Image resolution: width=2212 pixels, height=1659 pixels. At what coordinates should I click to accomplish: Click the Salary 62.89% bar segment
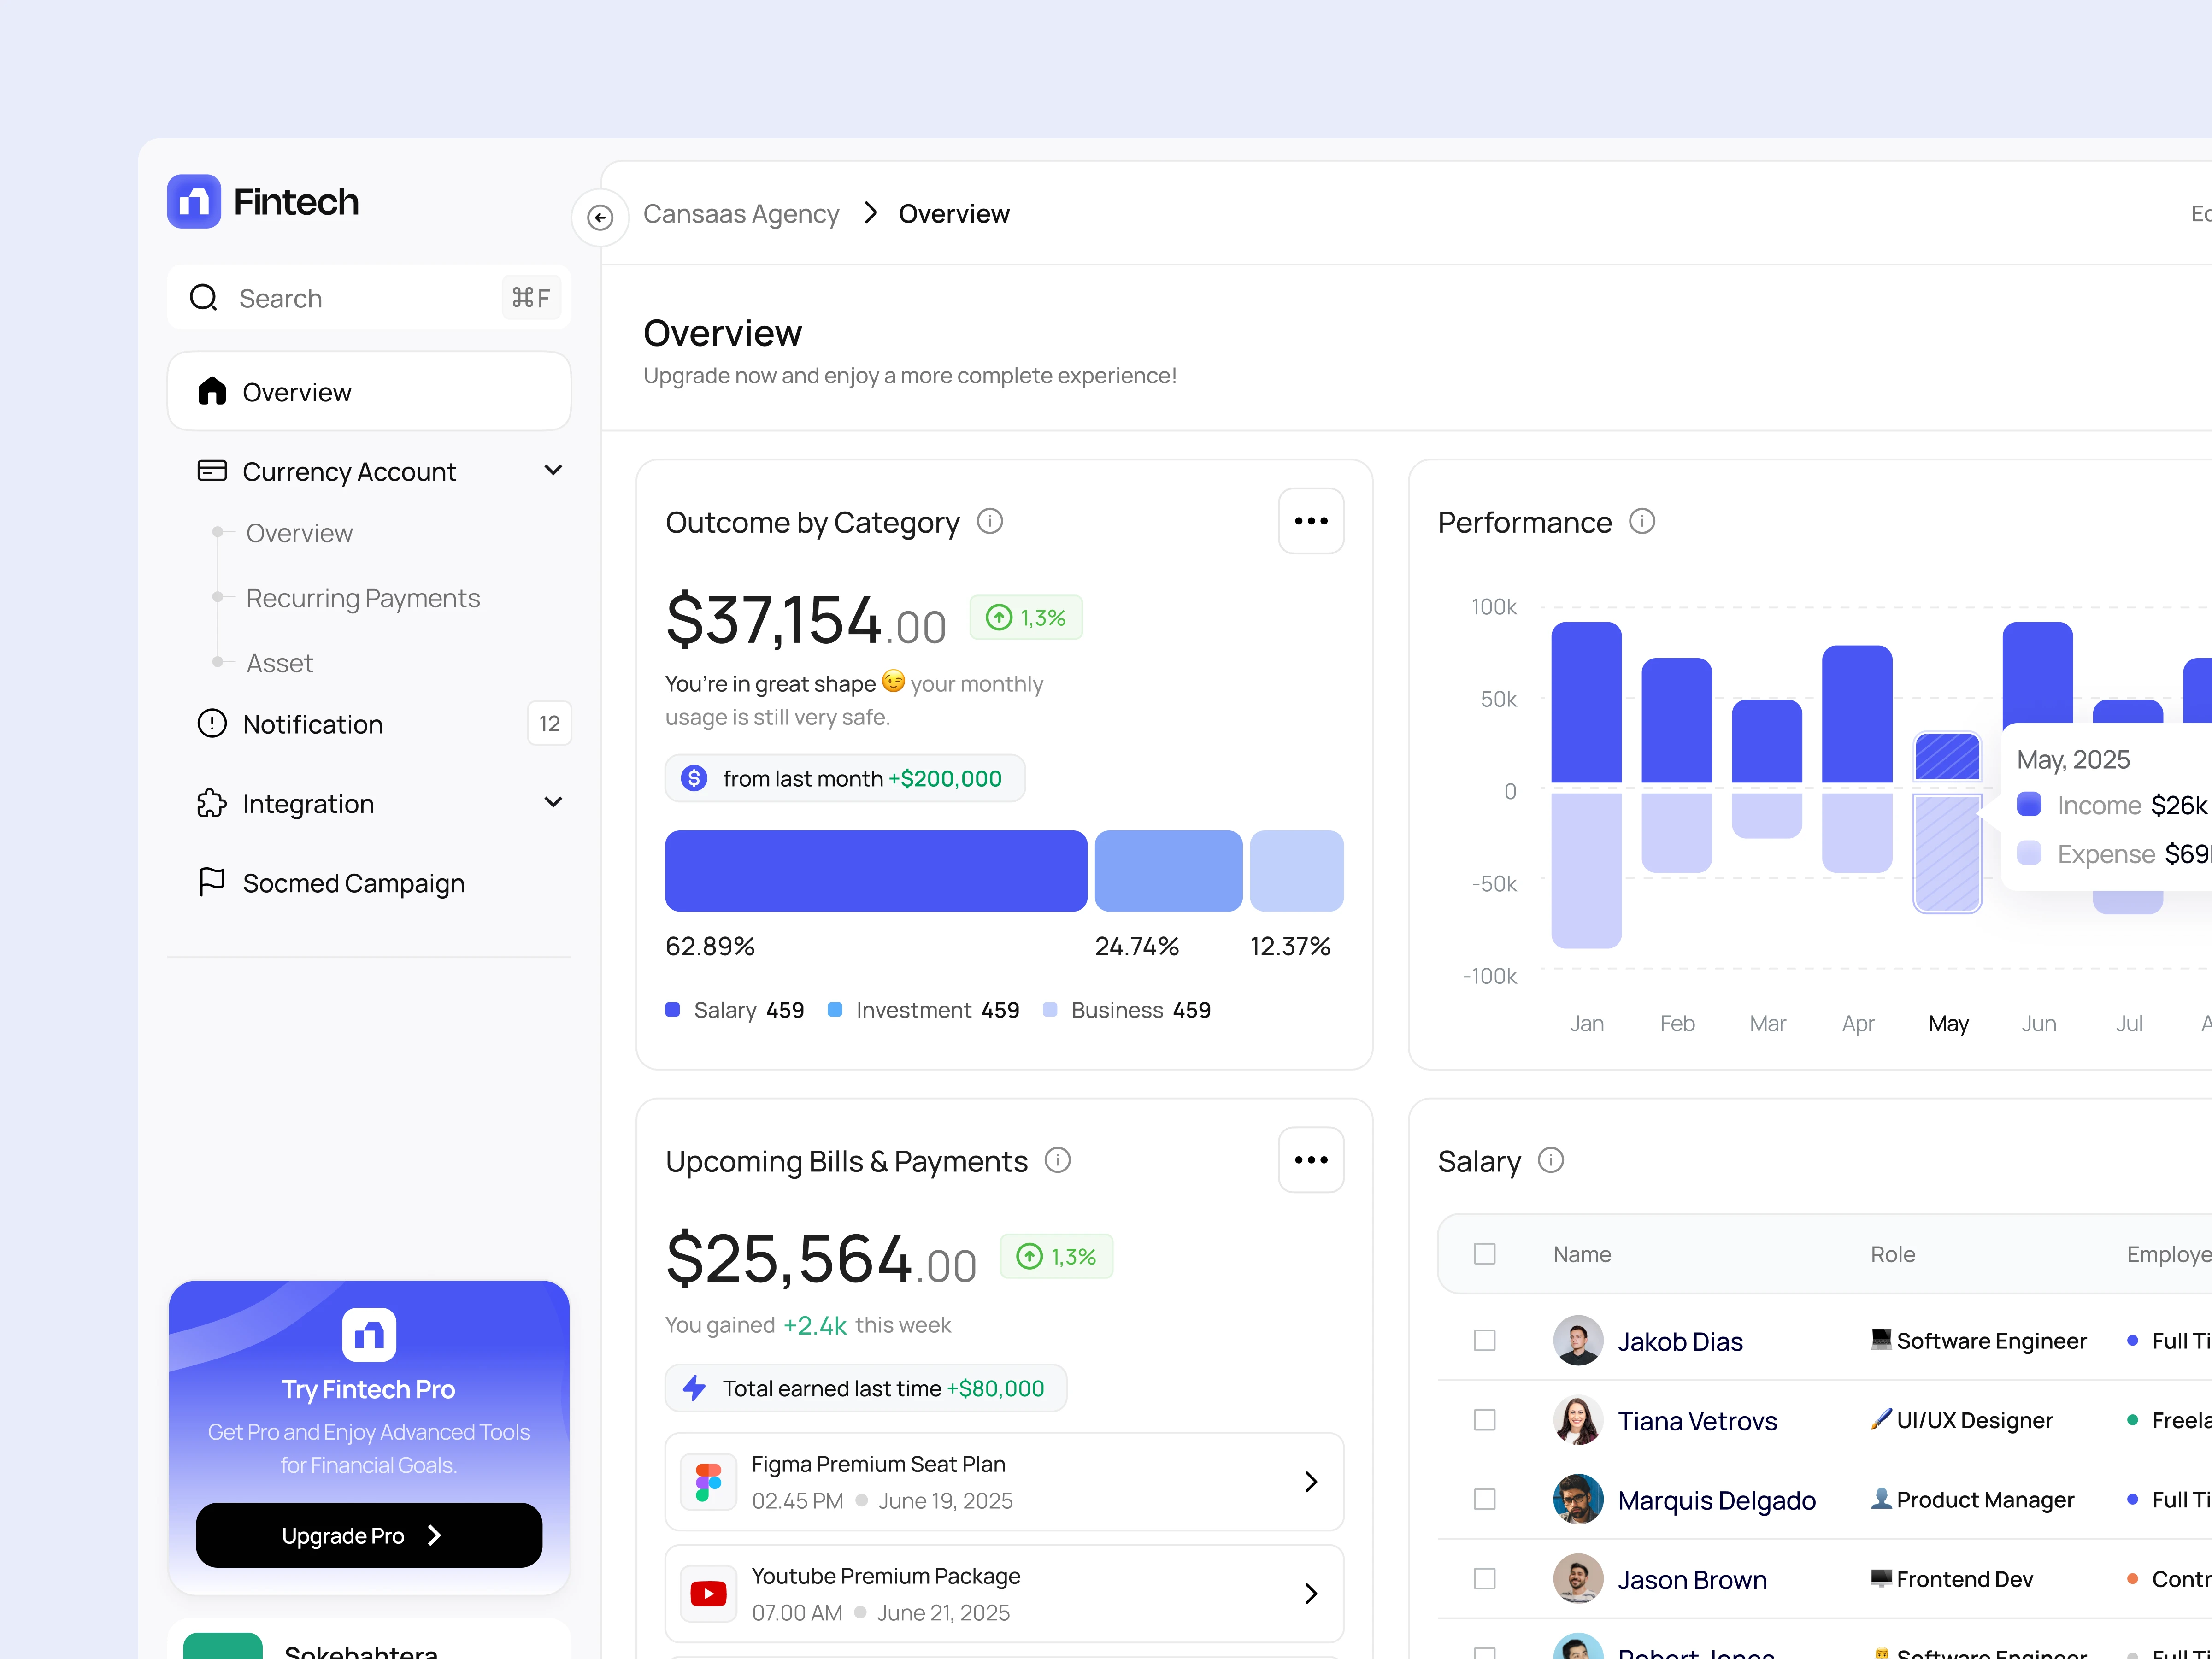tap(875, 870)
